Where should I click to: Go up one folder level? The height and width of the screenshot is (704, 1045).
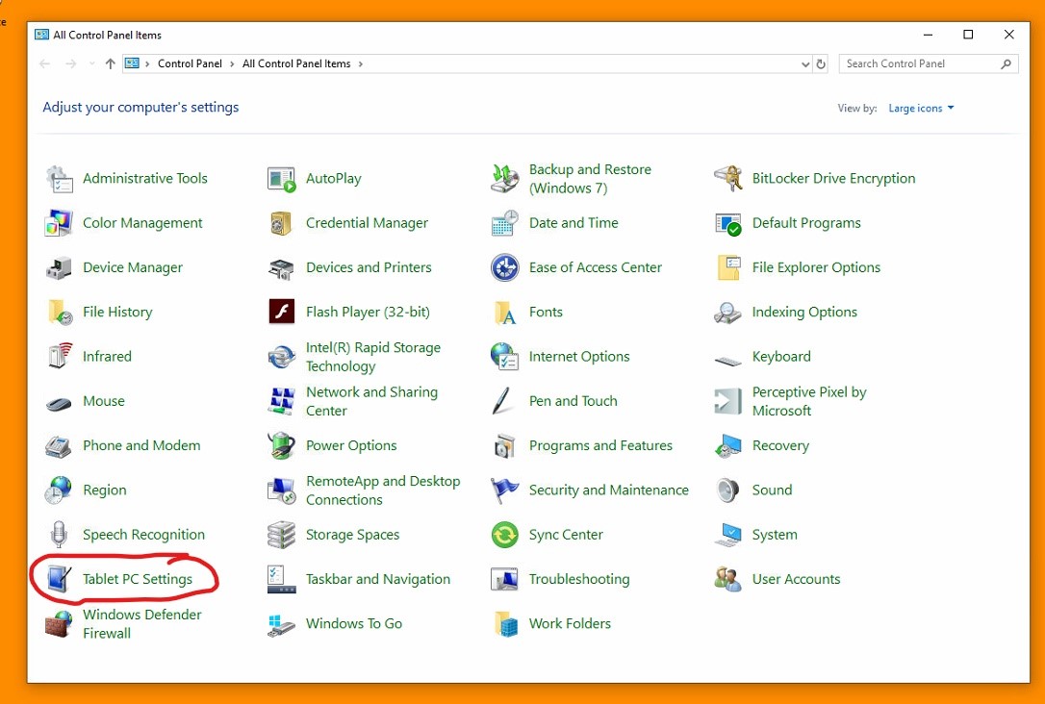point(111,63)
